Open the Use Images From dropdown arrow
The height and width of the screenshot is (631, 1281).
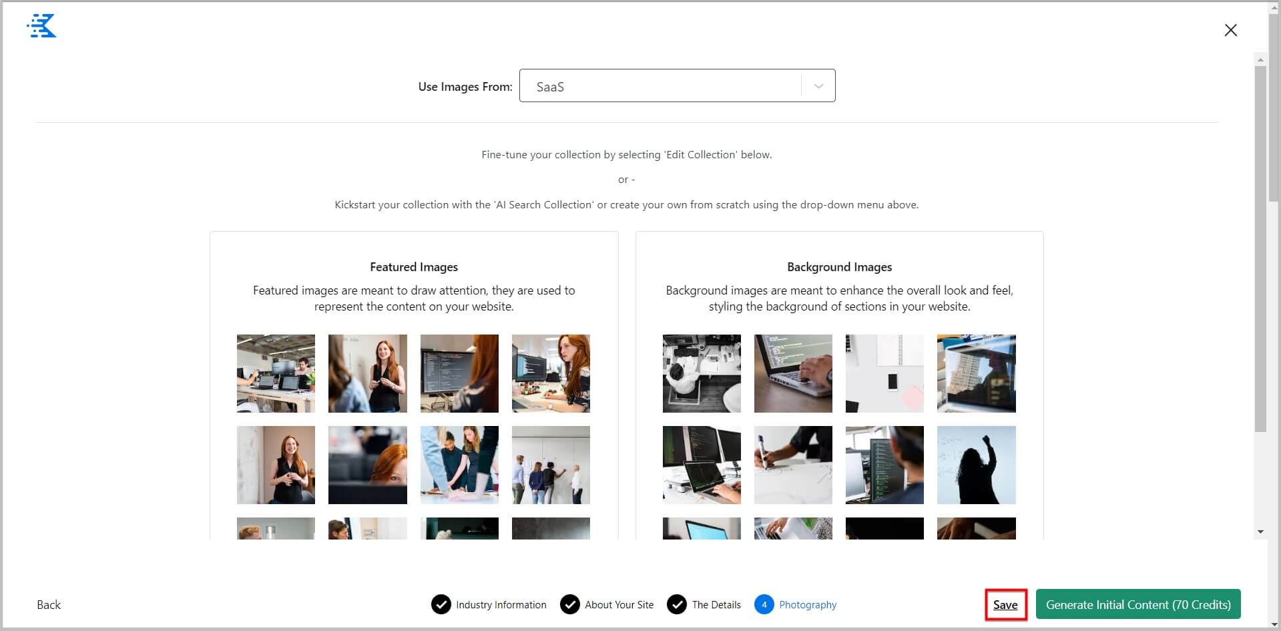click(818, 86)
